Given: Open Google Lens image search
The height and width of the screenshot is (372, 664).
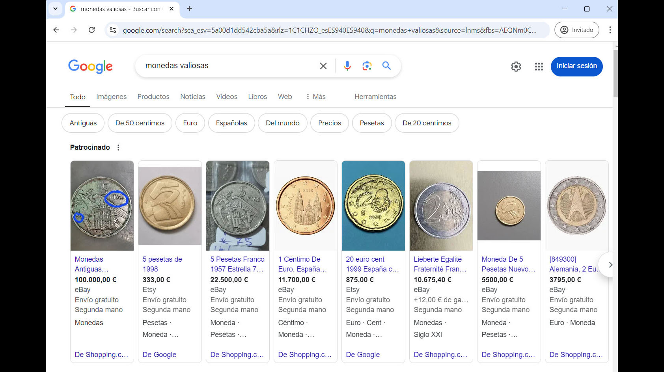Looking at the screenshot, I should [x=367, y=66].
